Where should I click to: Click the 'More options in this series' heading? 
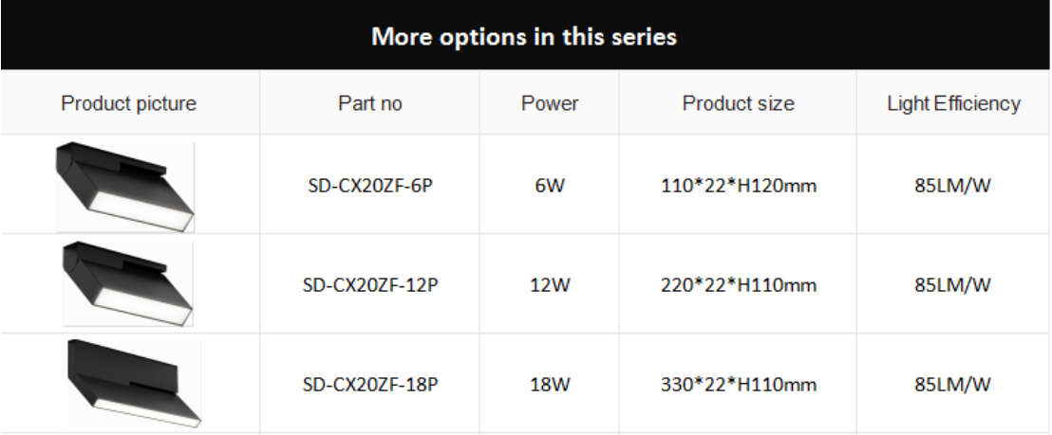[524, 36]
